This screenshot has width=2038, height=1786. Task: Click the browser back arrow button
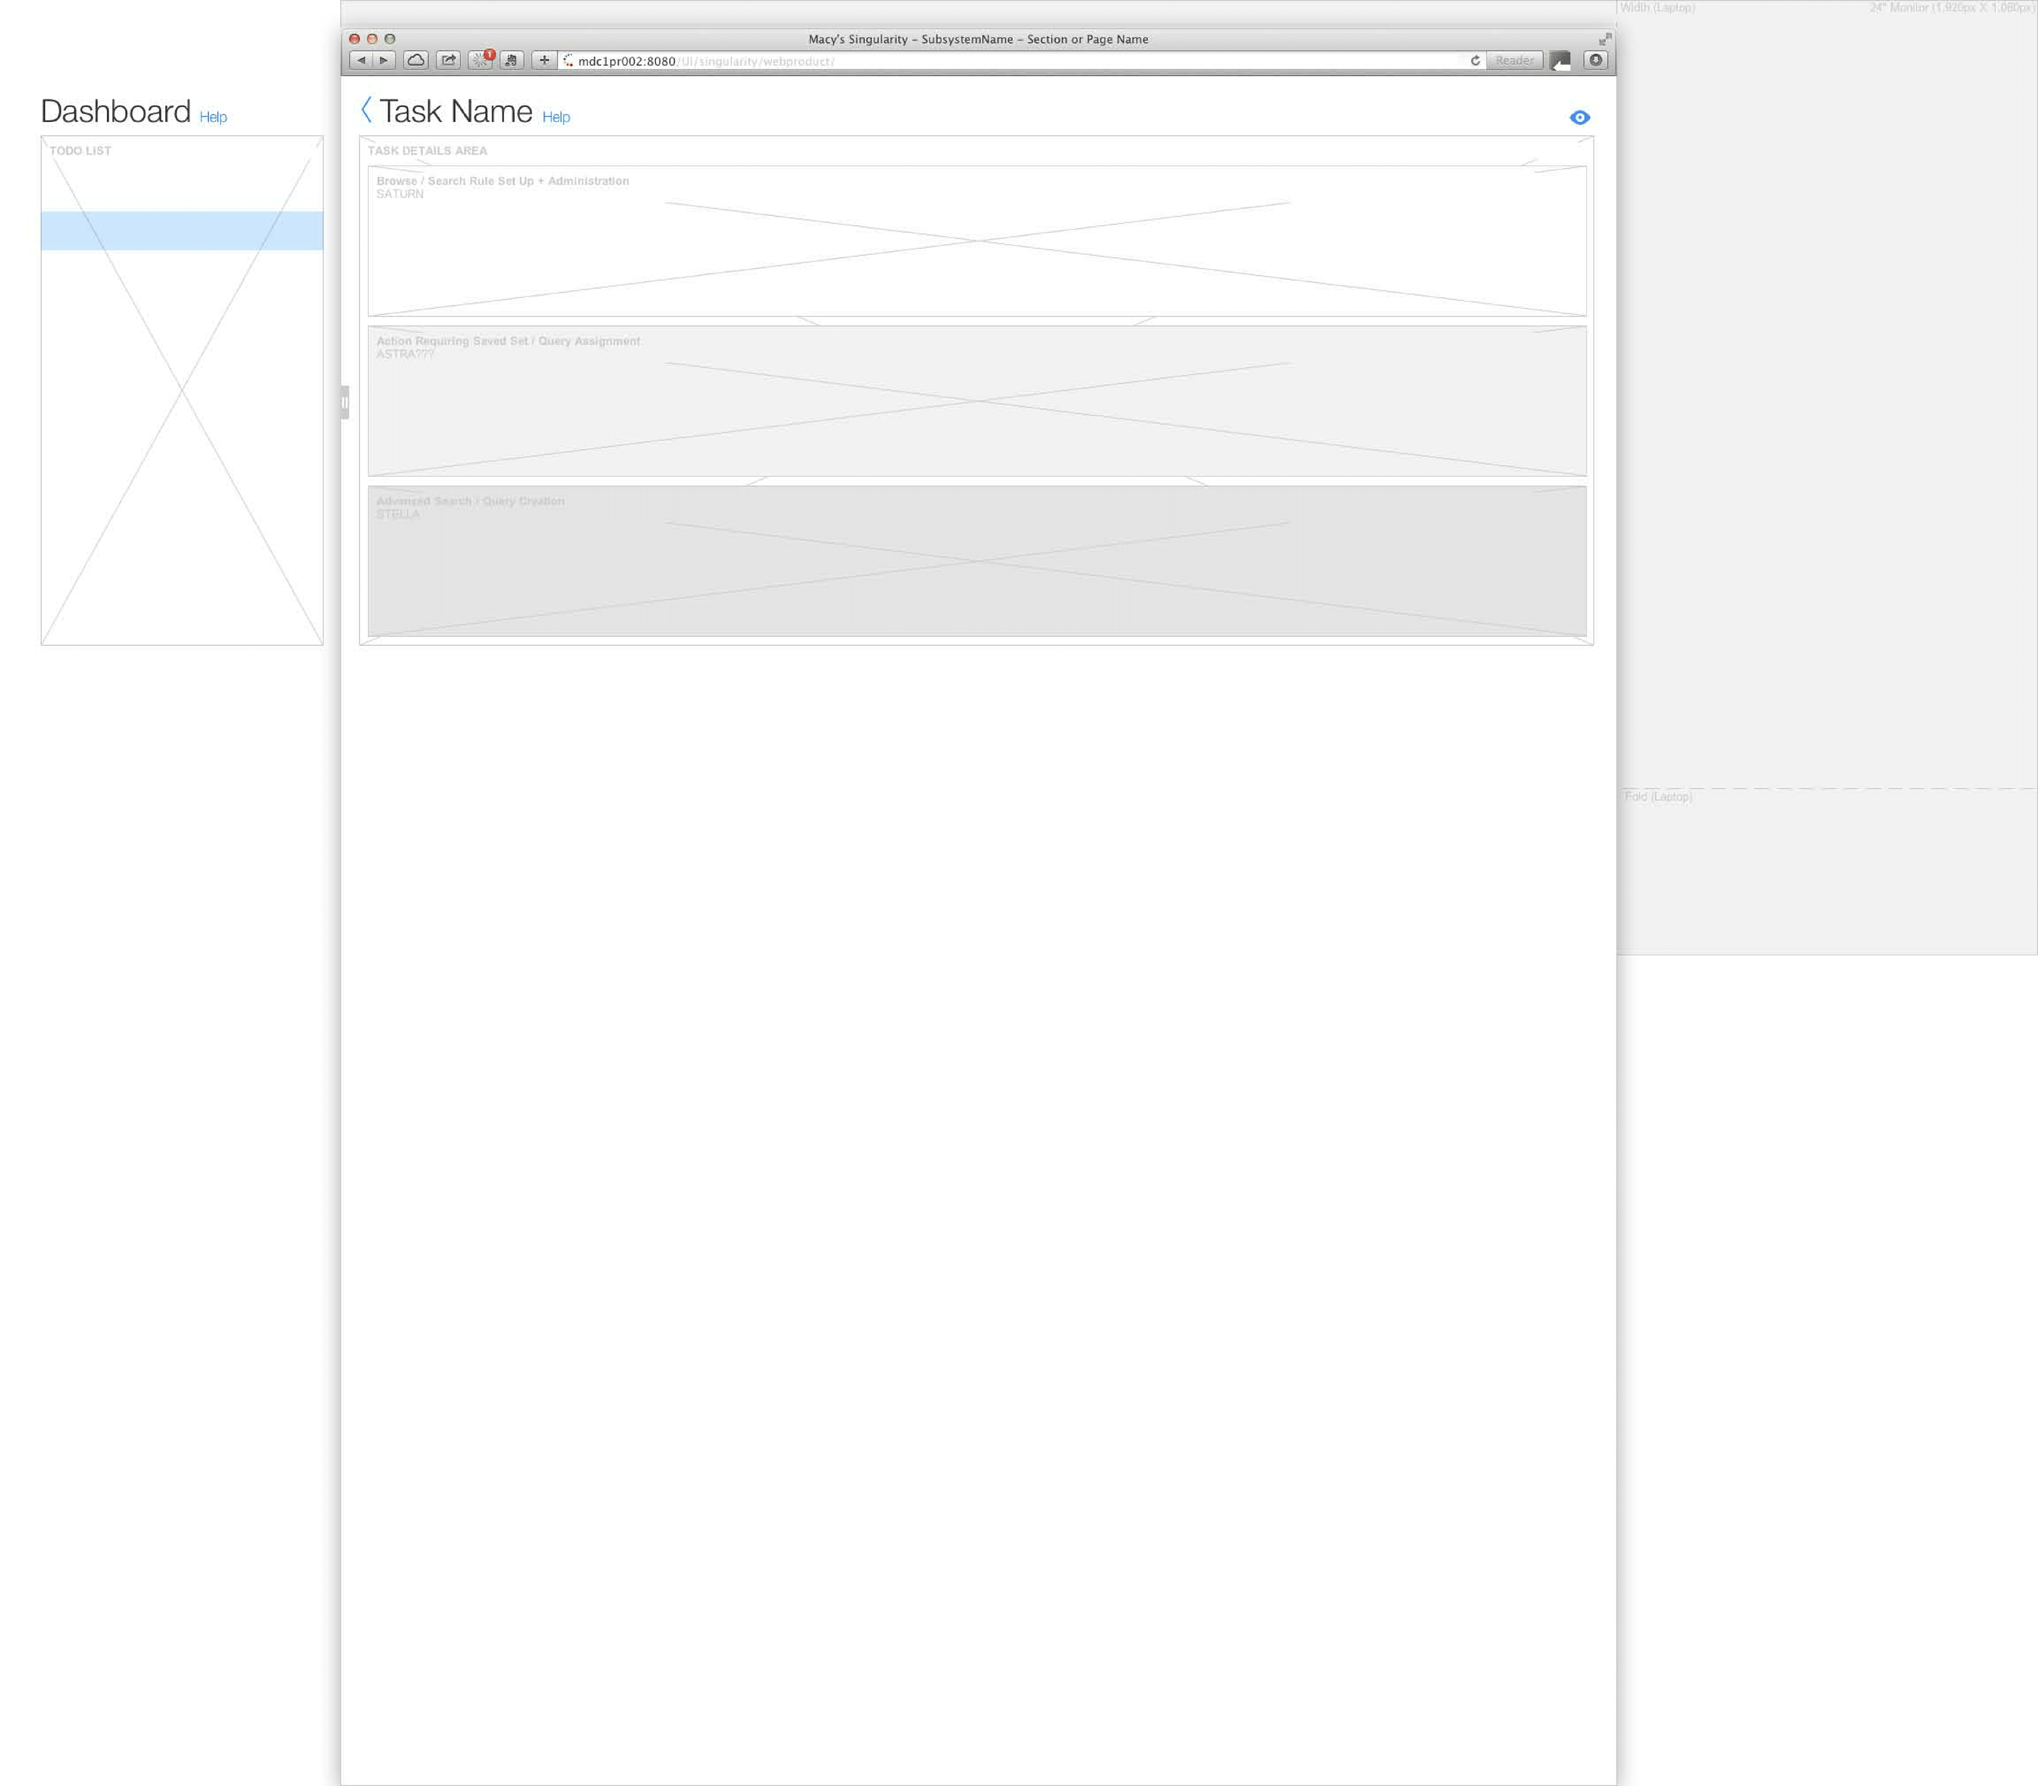(x=361, y=61)
